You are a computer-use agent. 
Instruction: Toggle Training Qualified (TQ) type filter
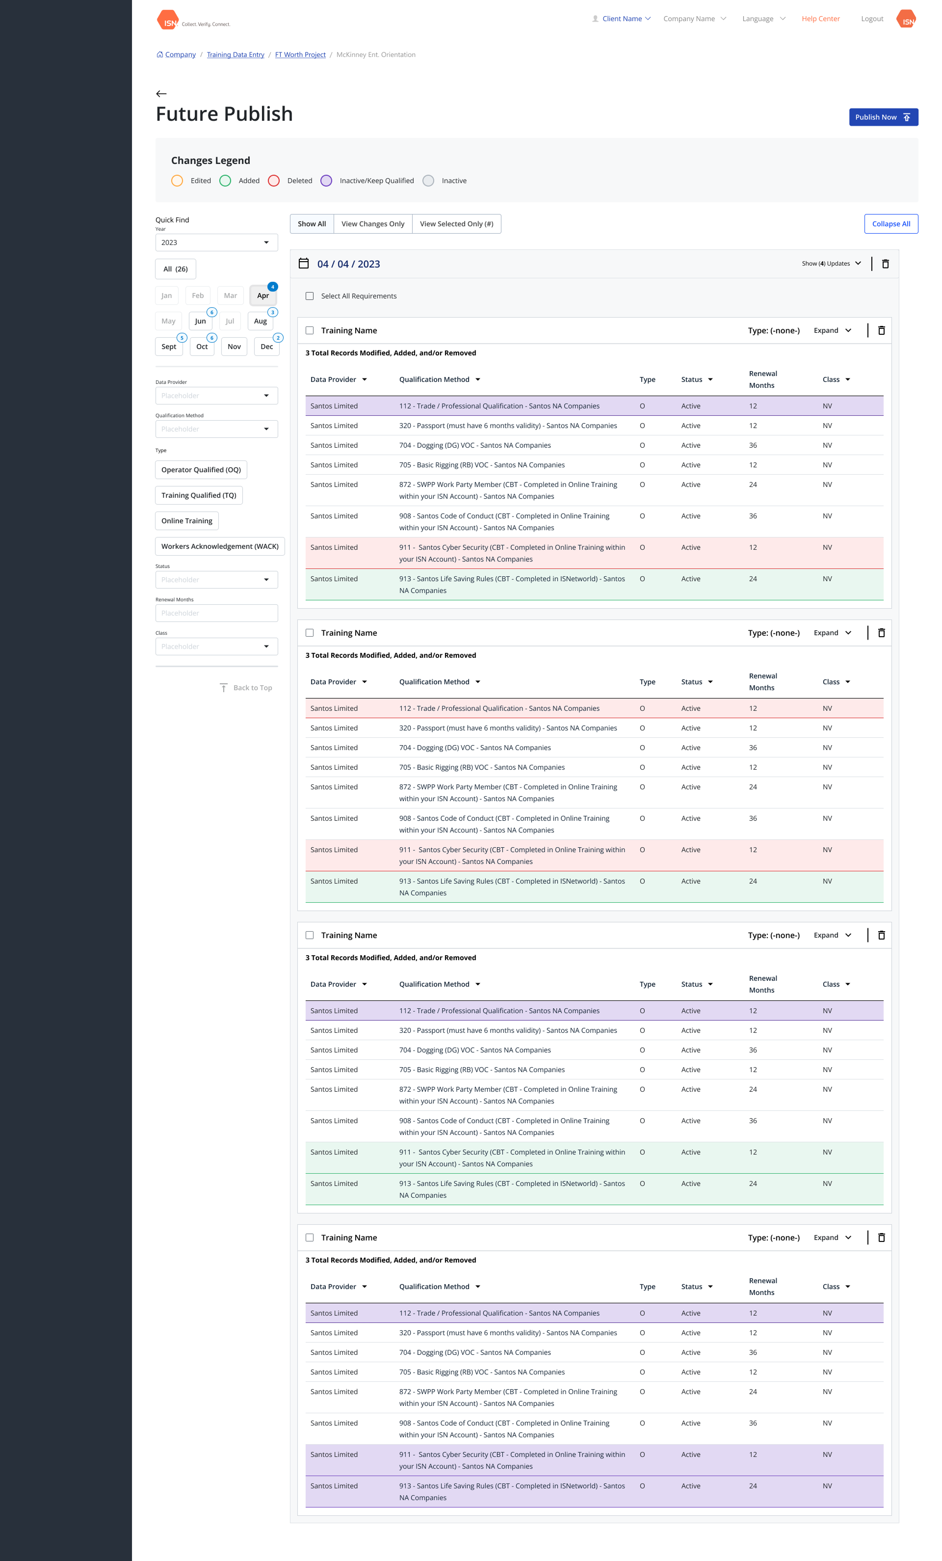tap(199, 495)
